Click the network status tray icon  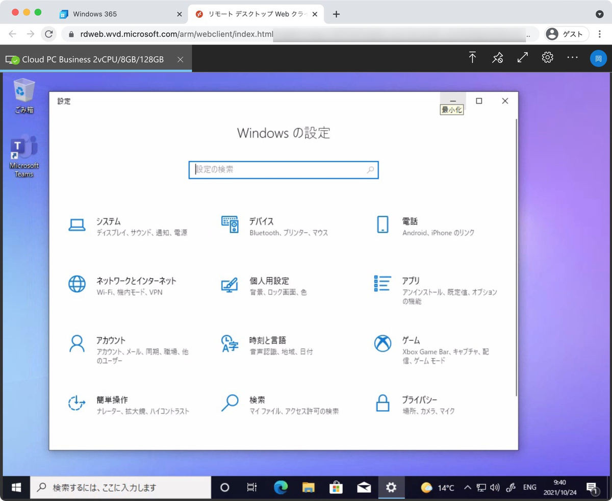tap(480, 488)
